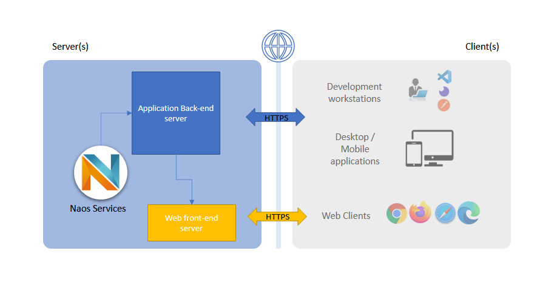Click the Safari compass icon
The image size is (554, 299).
(445, 213)
